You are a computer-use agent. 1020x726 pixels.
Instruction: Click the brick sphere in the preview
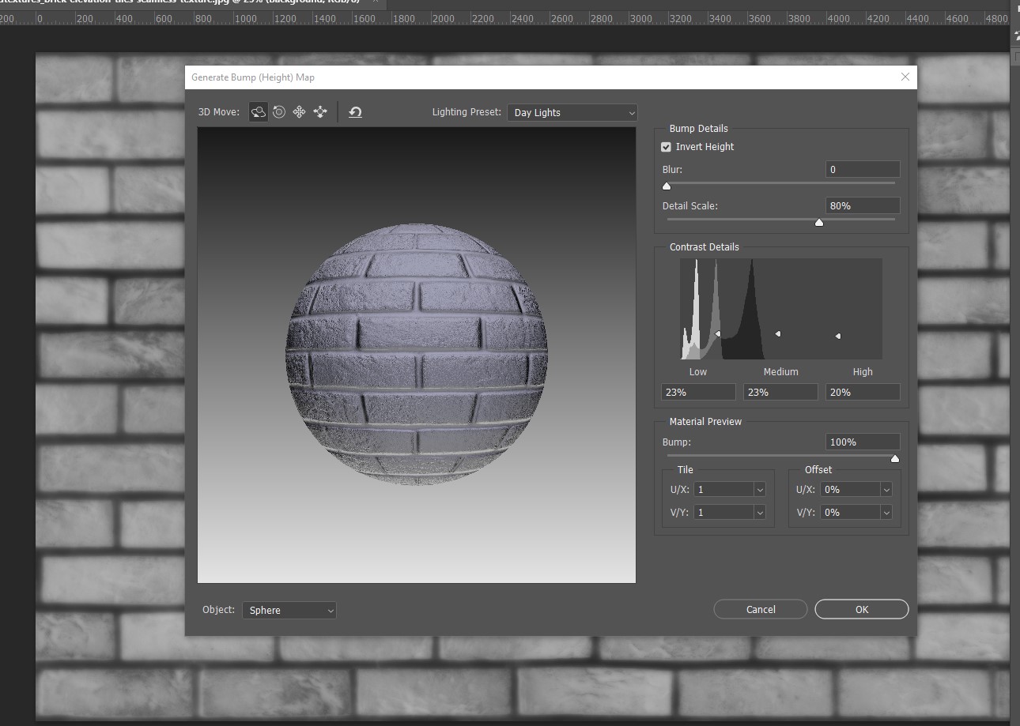tap(417, 354)
